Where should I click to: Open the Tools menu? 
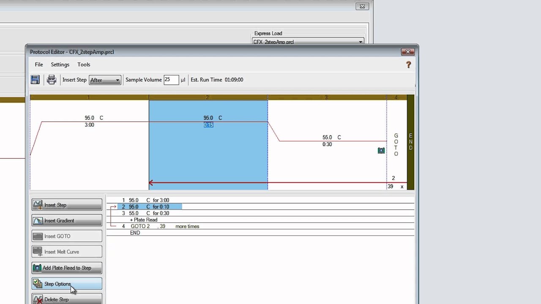click(84, 65)
